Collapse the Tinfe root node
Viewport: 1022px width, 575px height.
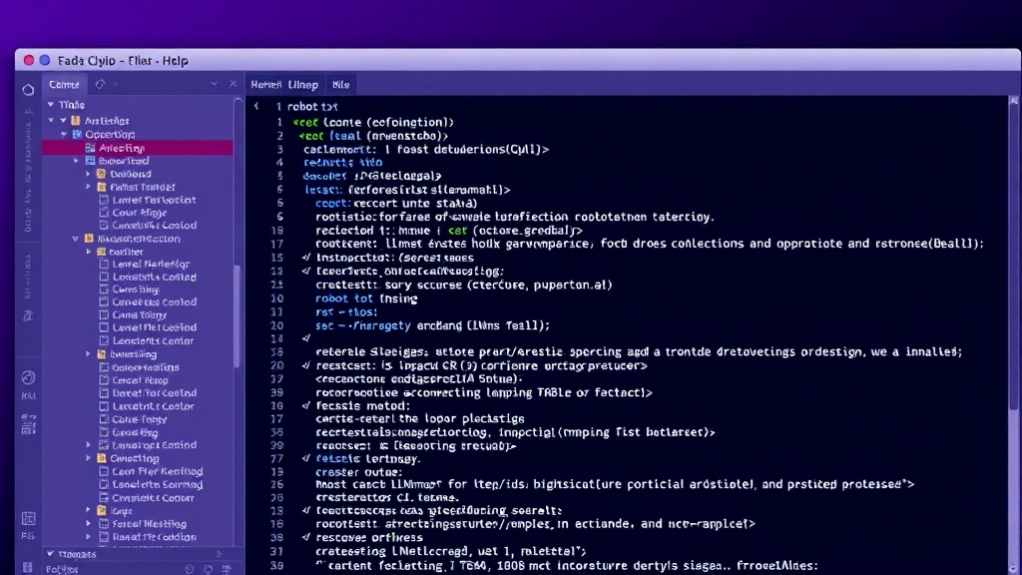pos(50,104)
